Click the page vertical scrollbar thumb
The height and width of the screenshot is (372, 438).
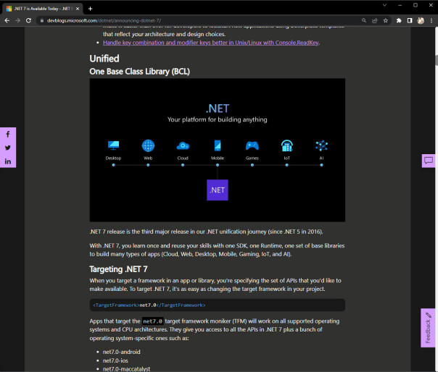437,60
